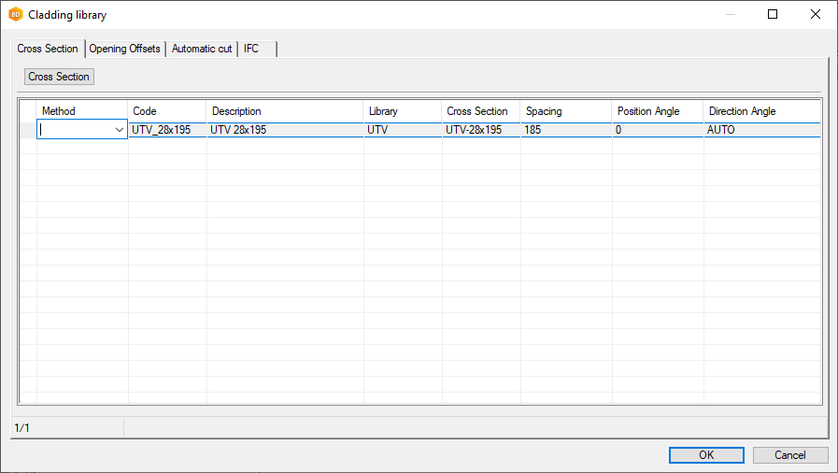Image resolution: width=838 pixels, height=473 pixels.
Task: Cancel the Cladding library dialog
Action: [790, 455]
